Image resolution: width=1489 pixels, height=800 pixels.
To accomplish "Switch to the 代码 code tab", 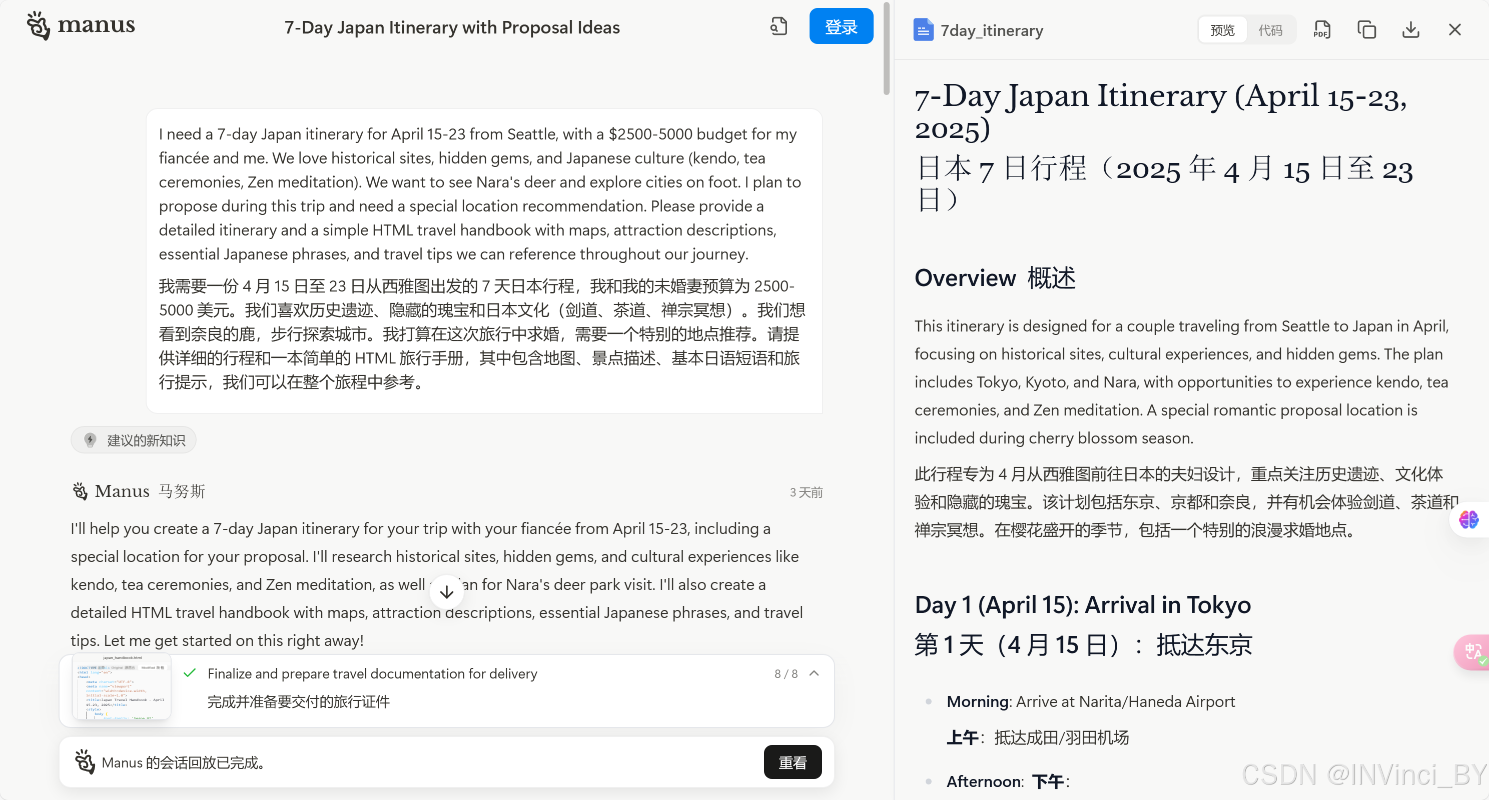I will (x=1270, y=30).
